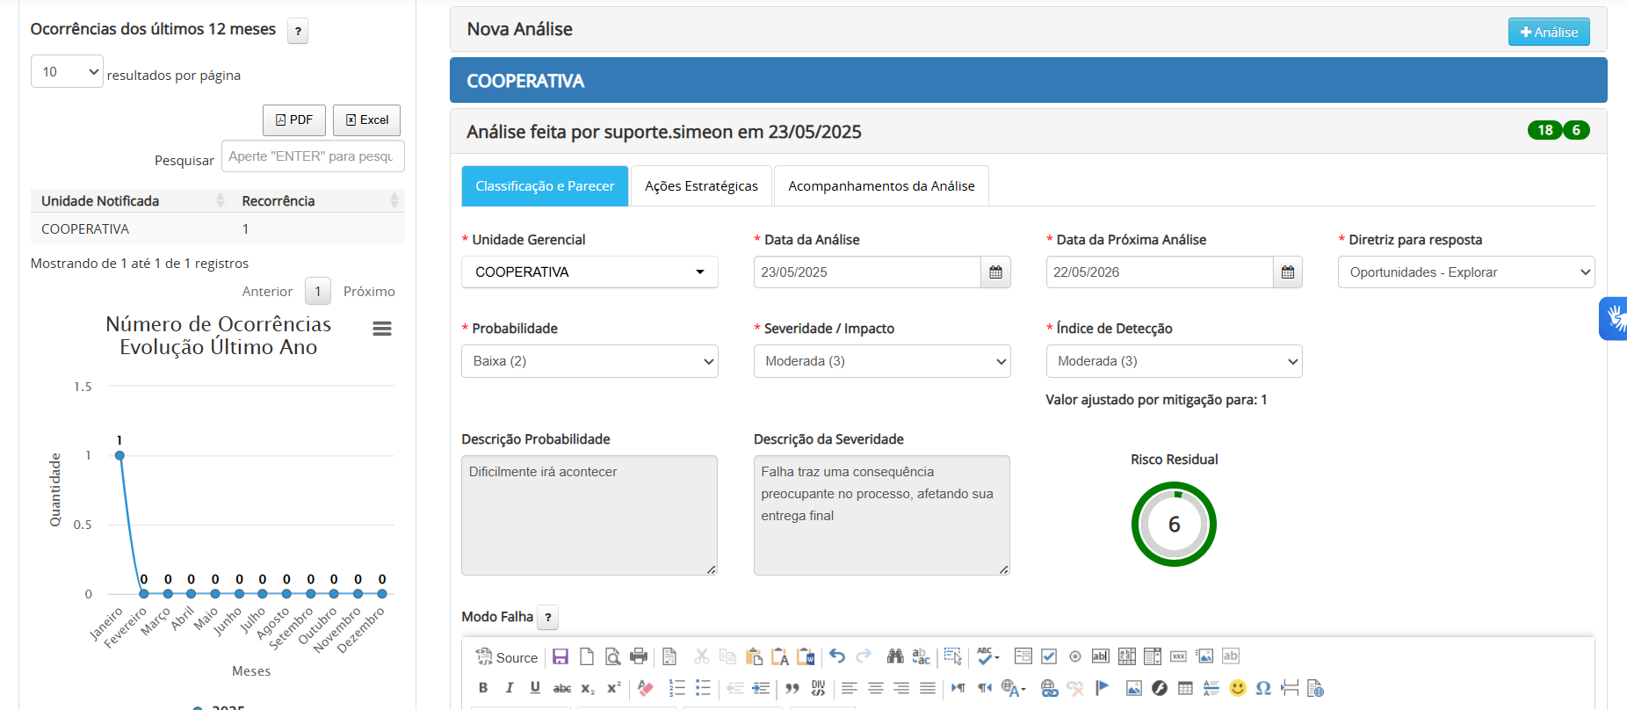Viewport: 1627px width, 710px height.
Task: Click the Save icon in editor toolbar
Action: click(560, 656)
